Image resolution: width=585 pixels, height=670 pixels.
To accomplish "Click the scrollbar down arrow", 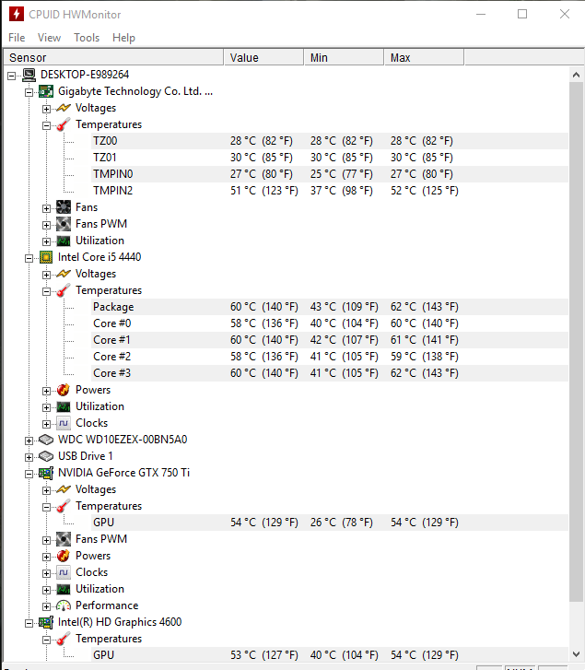I will point(576,654).
